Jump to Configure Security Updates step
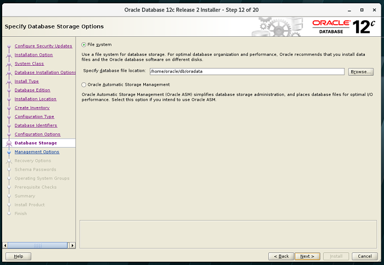This screenshot has height=265, width=384. [43, 46]
